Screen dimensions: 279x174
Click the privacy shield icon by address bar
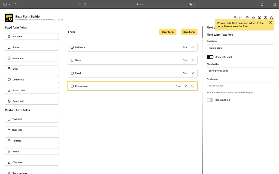79,4
